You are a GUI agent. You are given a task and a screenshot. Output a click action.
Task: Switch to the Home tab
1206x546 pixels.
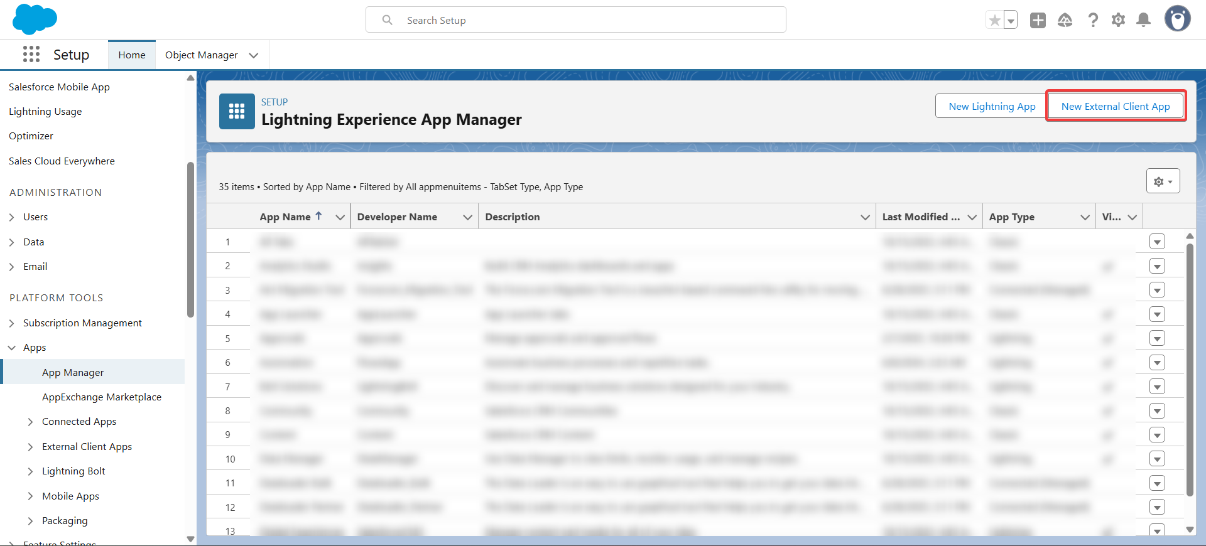tap(132, 55)
